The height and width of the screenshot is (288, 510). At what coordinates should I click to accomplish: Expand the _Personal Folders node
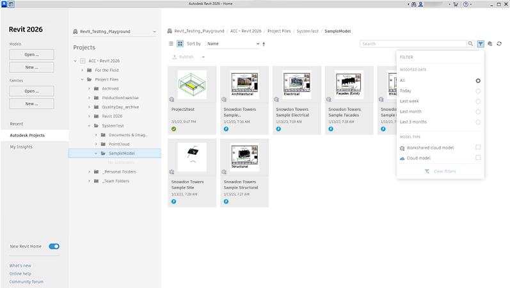point(89,172)
